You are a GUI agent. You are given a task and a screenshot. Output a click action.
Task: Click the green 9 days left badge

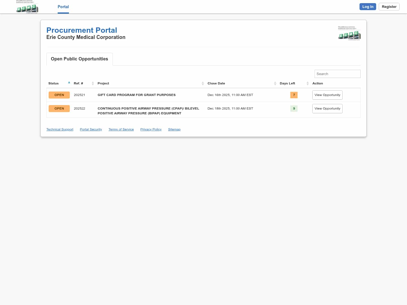294,108
